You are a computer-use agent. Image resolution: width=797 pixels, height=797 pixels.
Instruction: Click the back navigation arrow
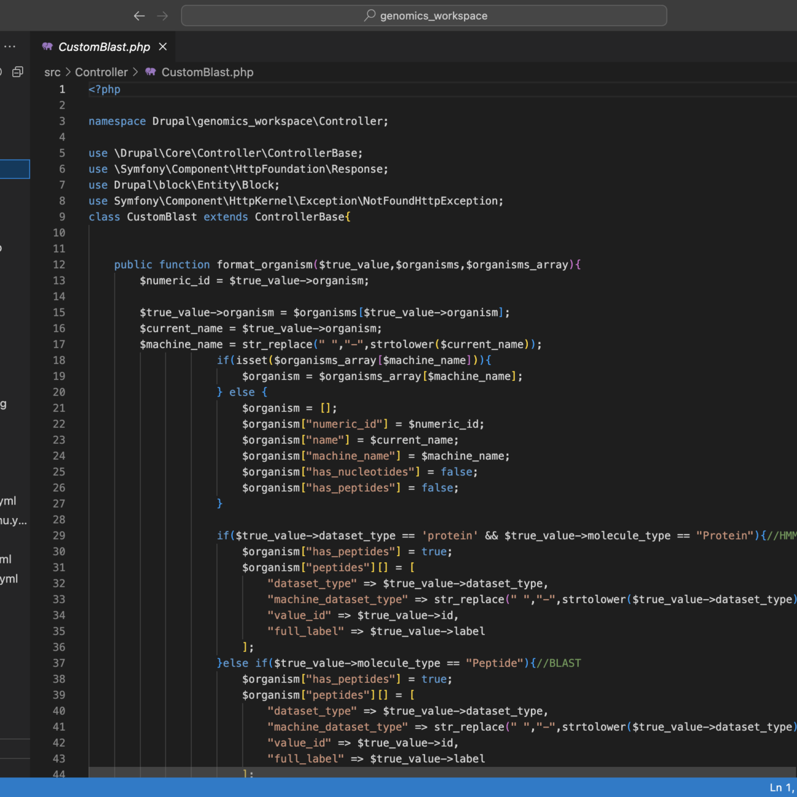coord(139,16)
